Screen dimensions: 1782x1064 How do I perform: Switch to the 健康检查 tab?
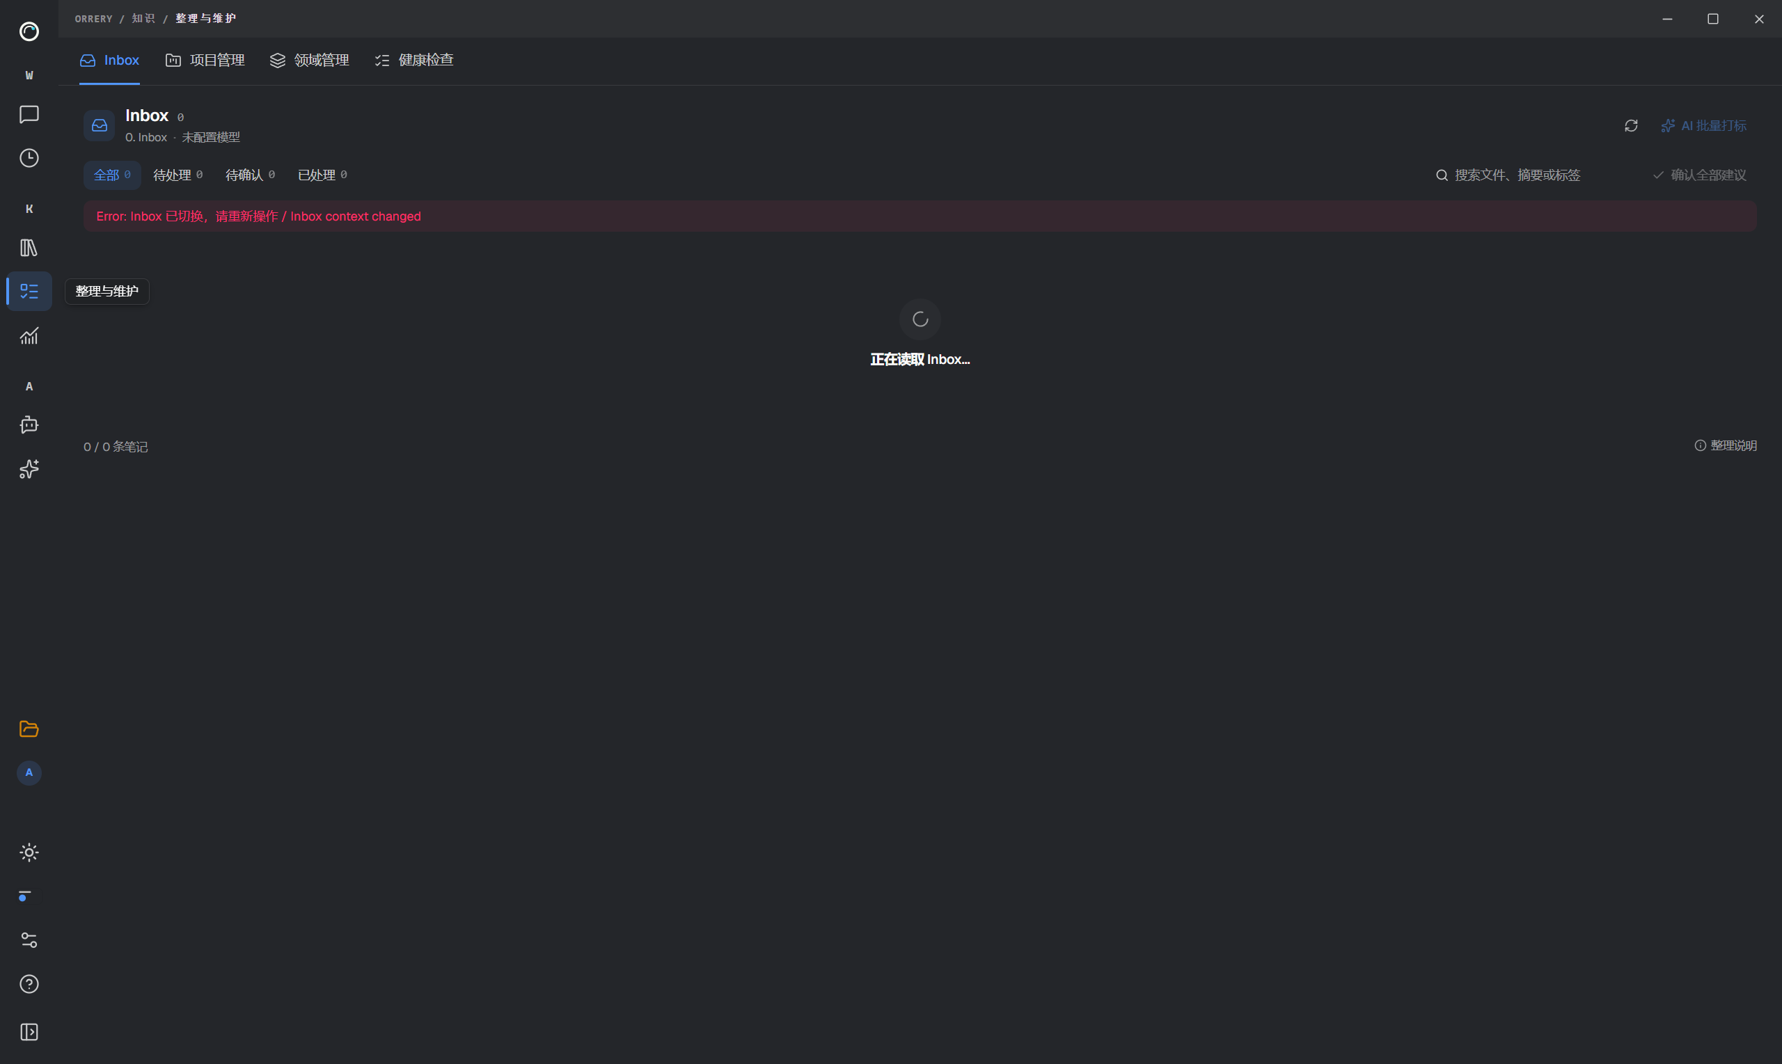(x=413, y=61)
